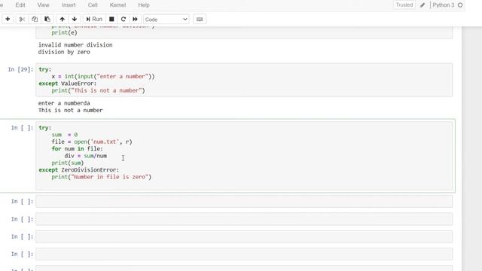Click the 'except ValueError:' line
This screenshot has height=271, width=482.
pos(68,84)
